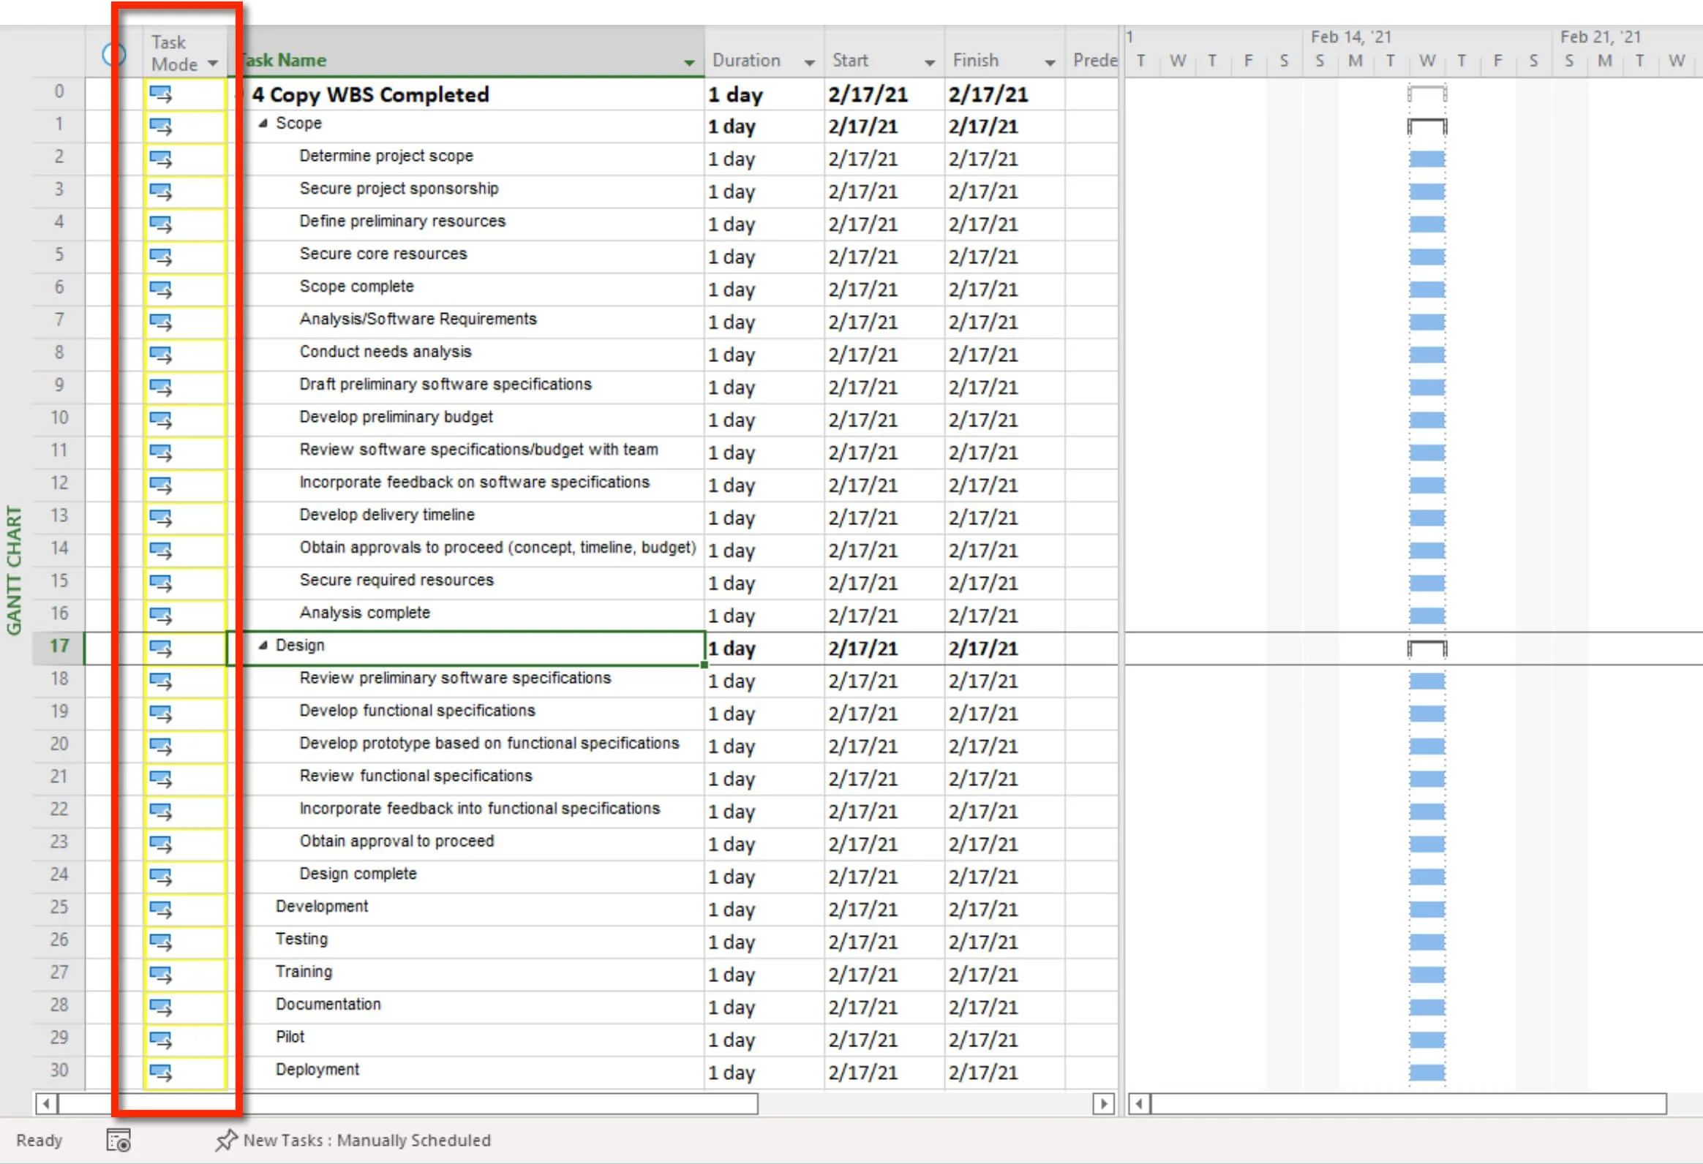Collapse the Scope summary task
This screenshot has height=1164, width=1703.
pos(263,124)
